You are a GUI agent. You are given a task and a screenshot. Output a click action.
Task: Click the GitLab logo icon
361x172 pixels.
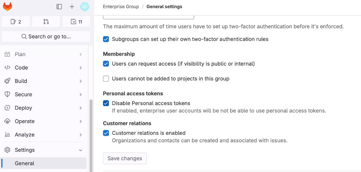(x=8, y=7)
